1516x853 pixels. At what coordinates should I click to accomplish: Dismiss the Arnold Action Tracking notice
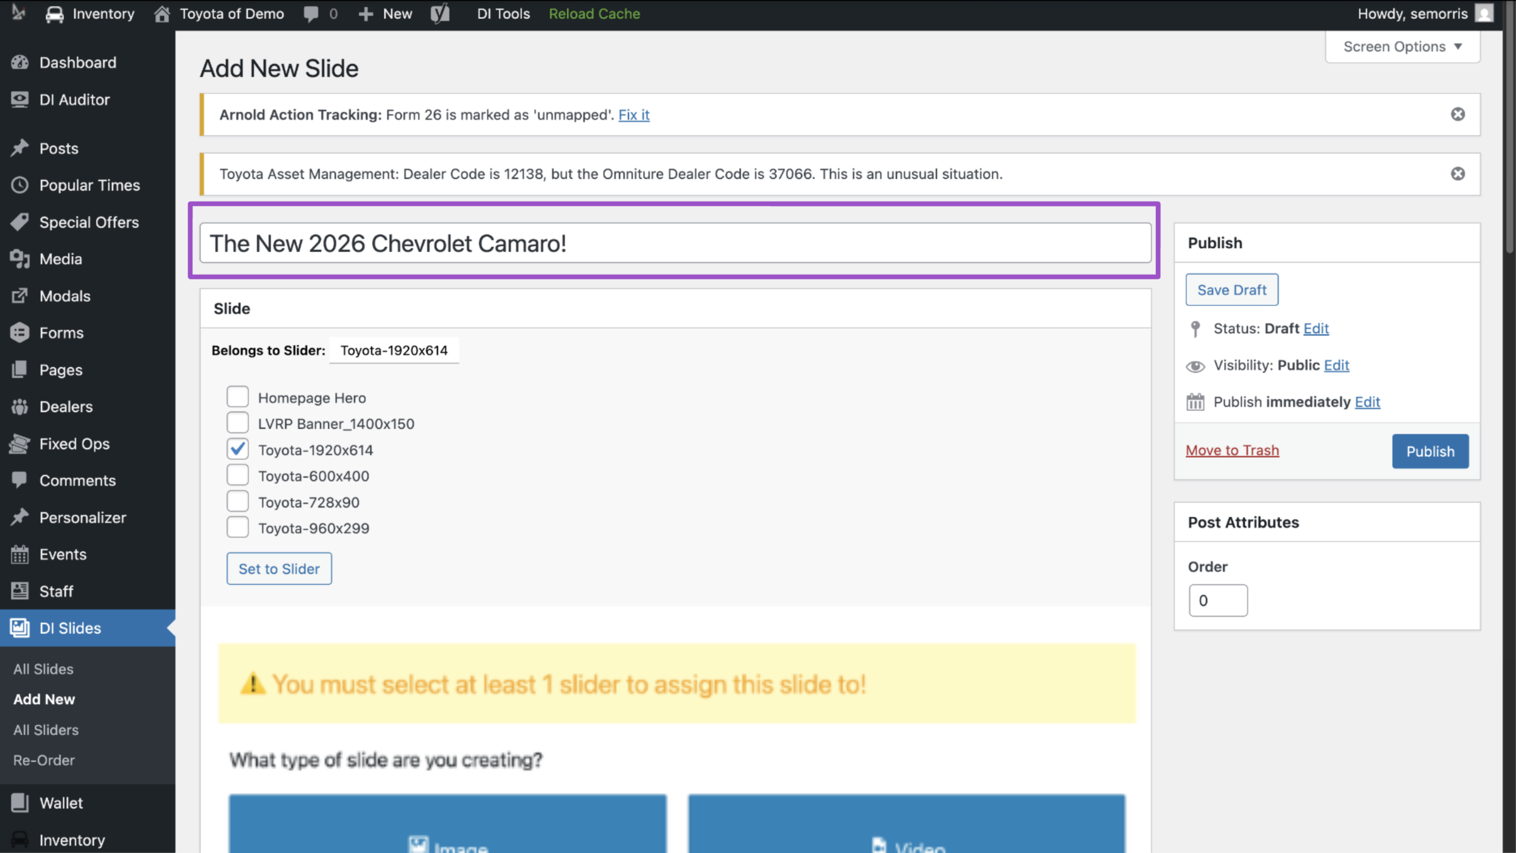coord(1458,114)
